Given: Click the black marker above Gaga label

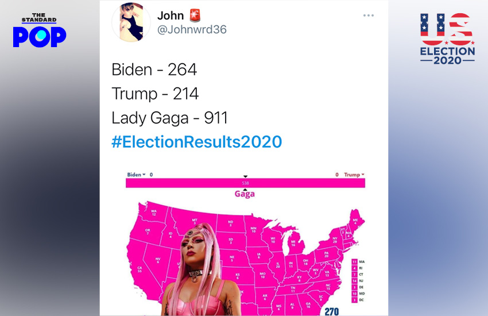Looking at the screenshot, I should point(245,190).
